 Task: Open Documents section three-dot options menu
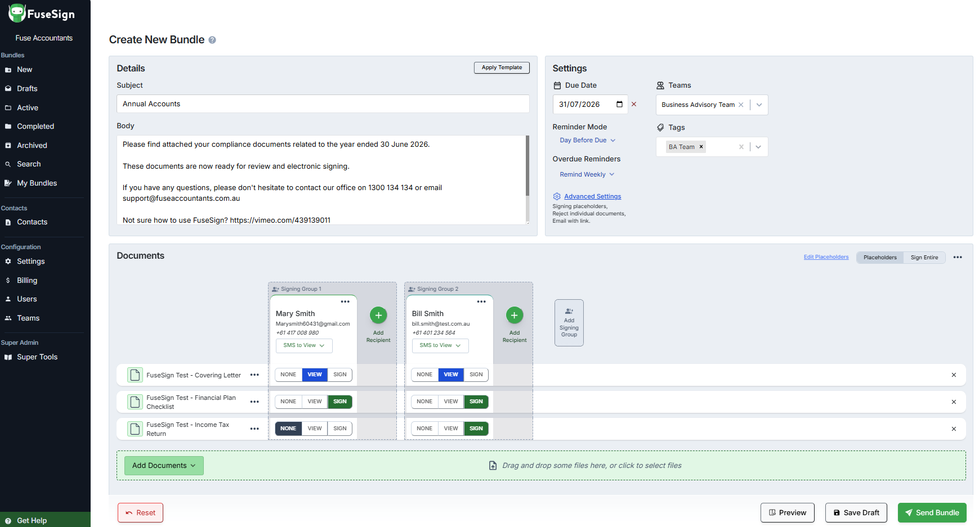(958, 257)
